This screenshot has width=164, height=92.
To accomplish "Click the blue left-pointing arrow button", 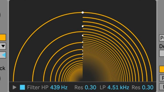I will [3, 55].
